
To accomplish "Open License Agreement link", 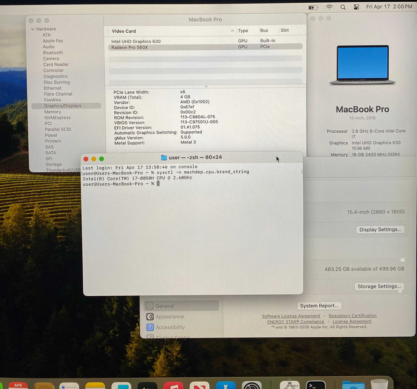I will (352, 321).
